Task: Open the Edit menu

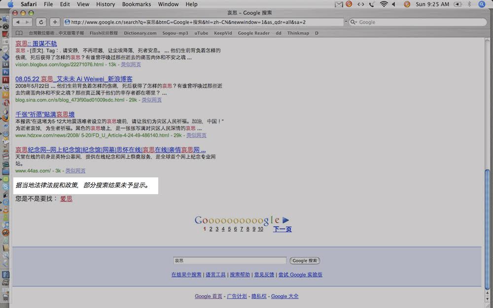Action: 65,4
